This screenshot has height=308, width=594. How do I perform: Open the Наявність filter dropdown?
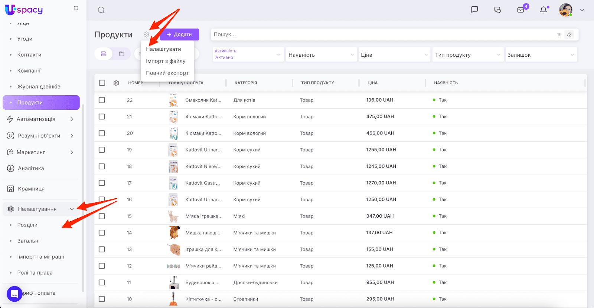321,55
